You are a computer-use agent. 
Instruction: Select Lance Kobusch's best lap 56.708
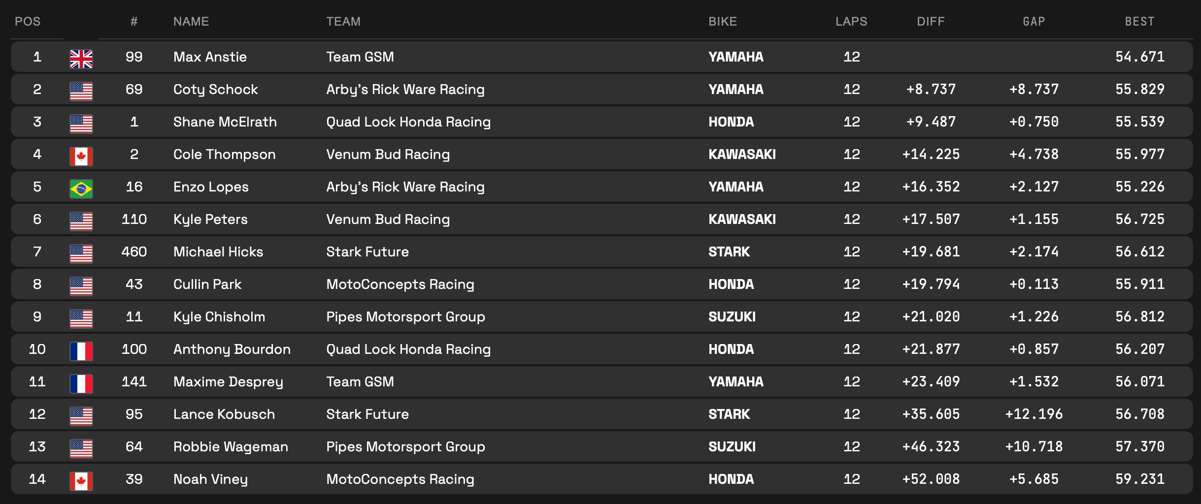click(1139, 414)
